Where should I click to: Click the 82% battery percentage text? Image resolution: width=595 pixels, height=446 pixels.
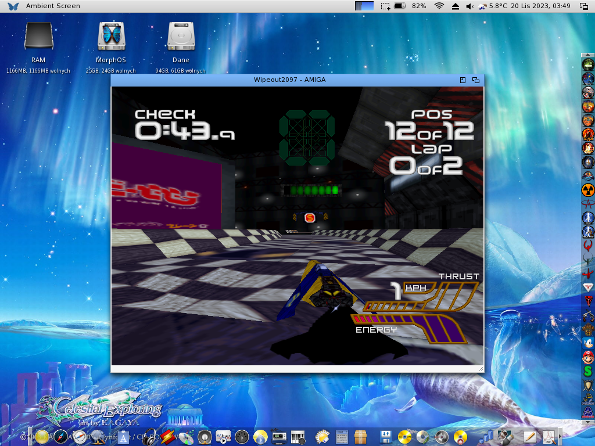pyautogui.click(x=419, y=6)
